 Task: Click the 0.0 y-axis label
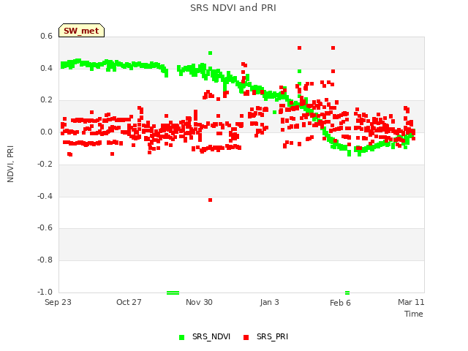[46, 132]
